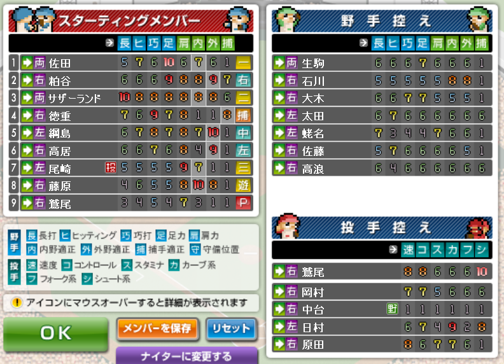Click the 足 speed column header in fielder reserves
The image size is (504, 364).
423,43
